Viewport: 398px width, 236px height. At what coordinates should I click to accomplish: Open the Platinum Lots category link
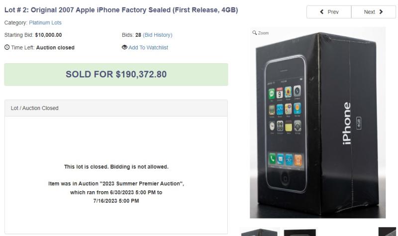[45, 23]
